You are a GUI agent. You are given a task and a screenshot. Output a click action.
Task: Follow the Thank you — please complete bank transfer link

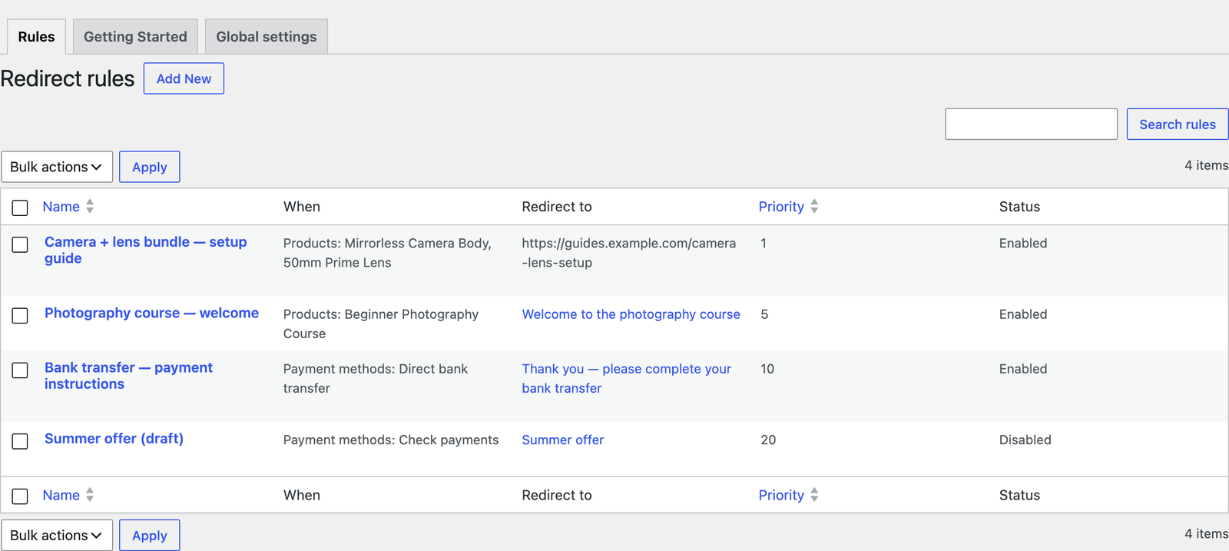[626, 378]
